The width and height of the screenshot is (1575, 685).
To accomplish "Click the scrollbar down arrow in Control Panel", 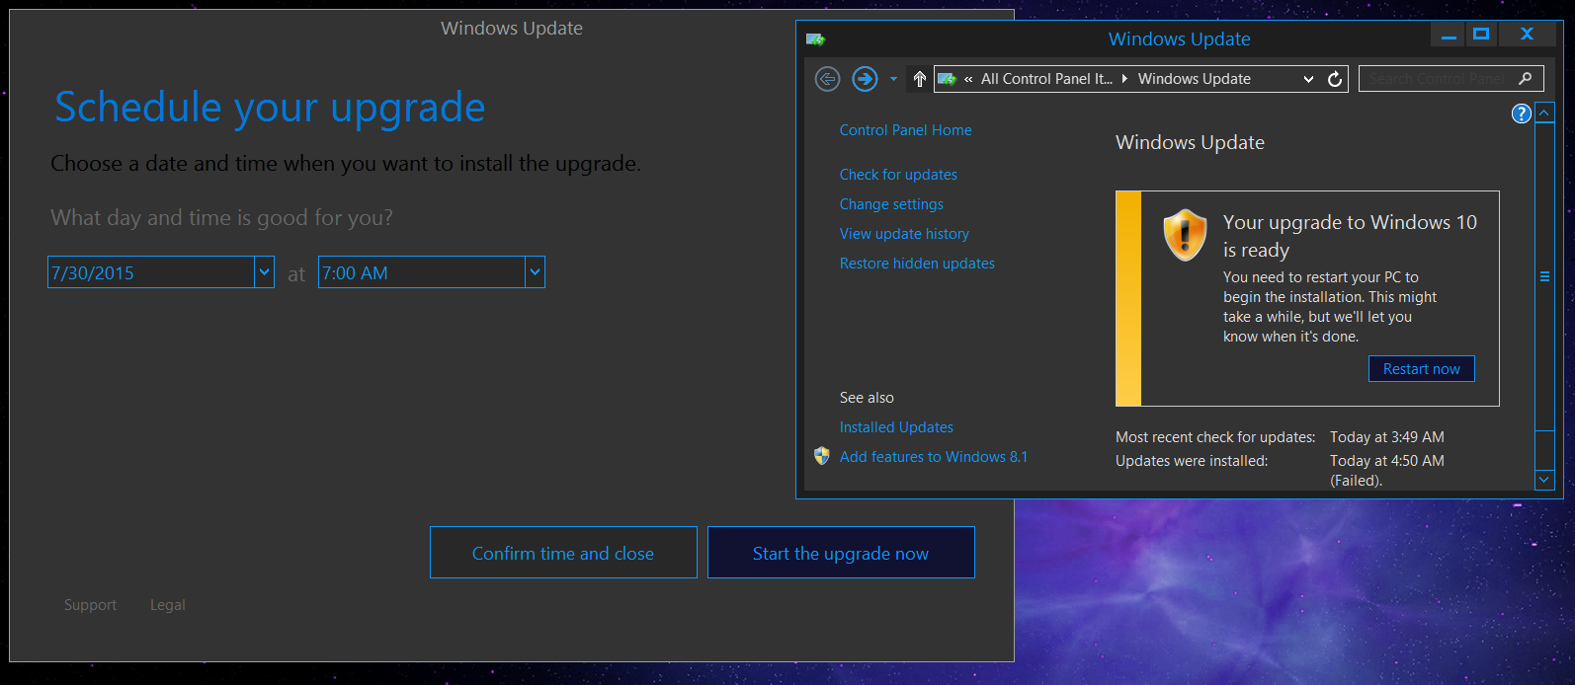I will (x=1544, y=480).
